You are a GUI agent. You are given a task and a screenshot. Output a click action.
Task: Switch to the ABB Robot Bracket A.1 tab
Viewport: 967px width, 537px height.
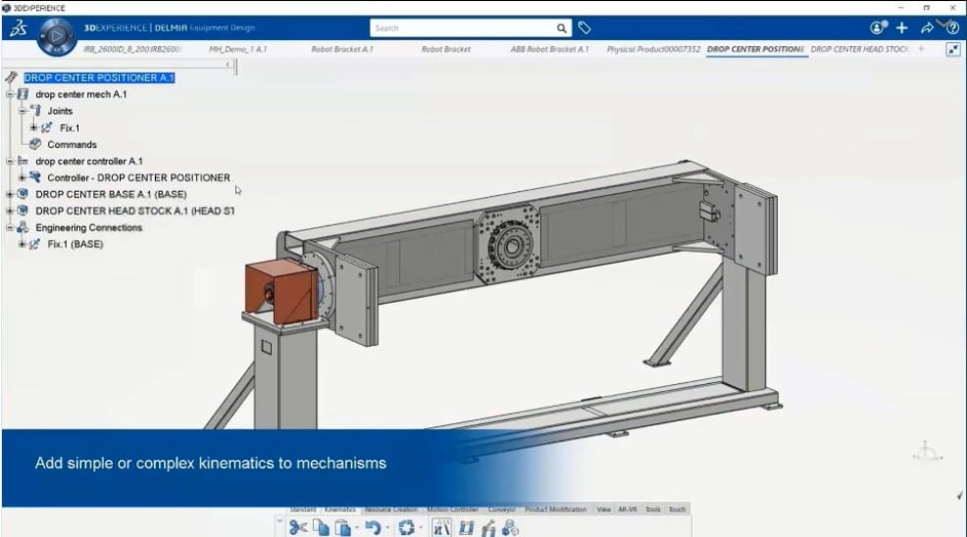[x=549, y=49]
